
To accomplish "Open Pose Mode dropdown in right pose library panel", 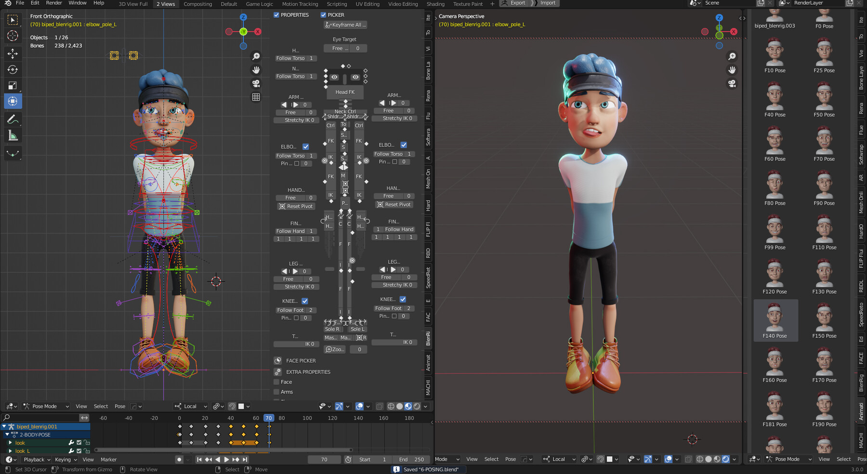I will (789, 459).
